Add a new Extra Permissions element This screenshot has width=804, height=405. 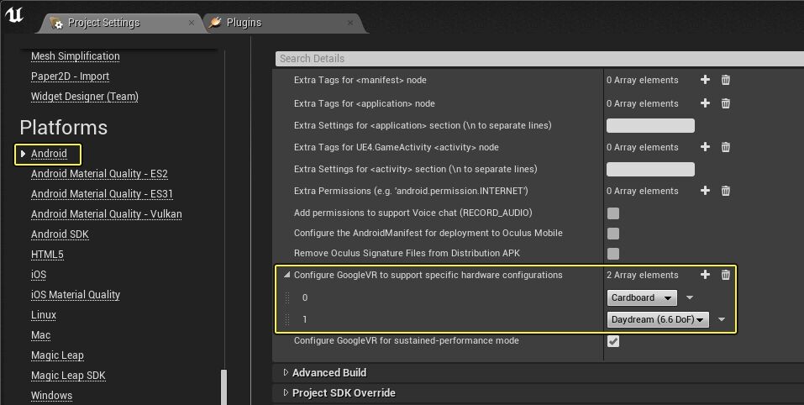(705, 191)
